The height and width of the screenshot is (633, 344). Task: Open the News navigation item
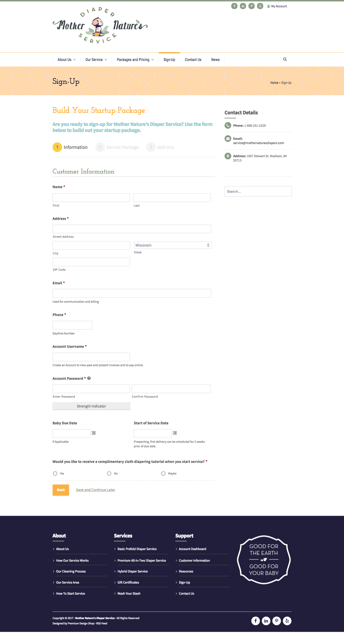(215, 60)
